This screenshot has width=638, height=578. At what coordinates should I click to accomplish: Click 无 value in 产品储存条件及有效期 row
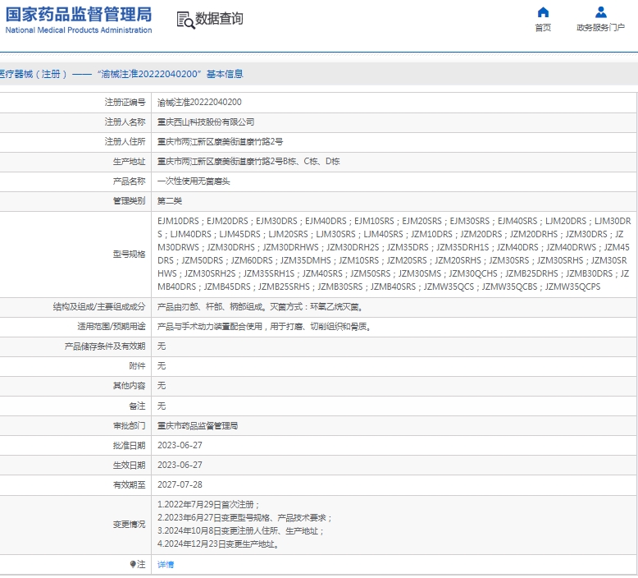[162, 346]
